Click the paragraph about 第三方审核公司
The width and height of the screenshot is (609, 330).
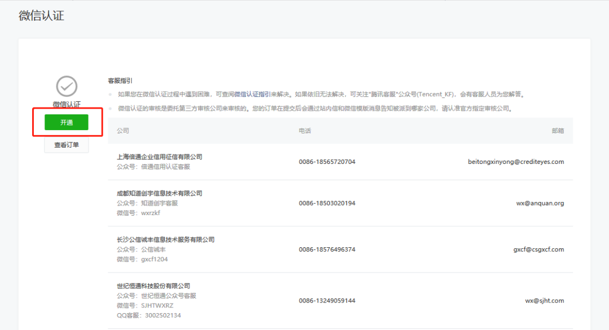point(316,109)
